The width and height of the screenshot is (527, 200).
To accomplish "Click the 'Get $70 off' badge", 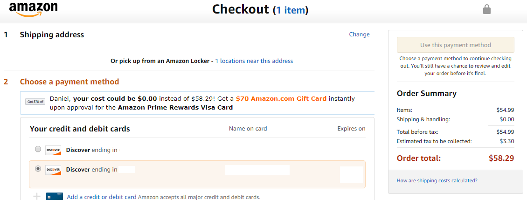I will [35, 102].
